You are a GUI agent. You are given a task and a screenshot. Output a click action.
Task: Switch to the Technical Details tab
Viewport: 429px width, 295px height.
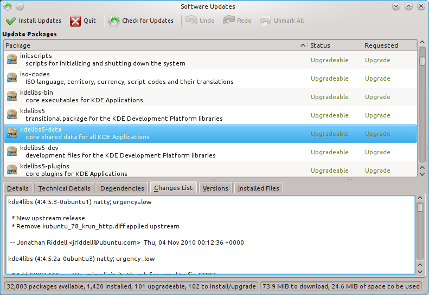coord(65,188)
